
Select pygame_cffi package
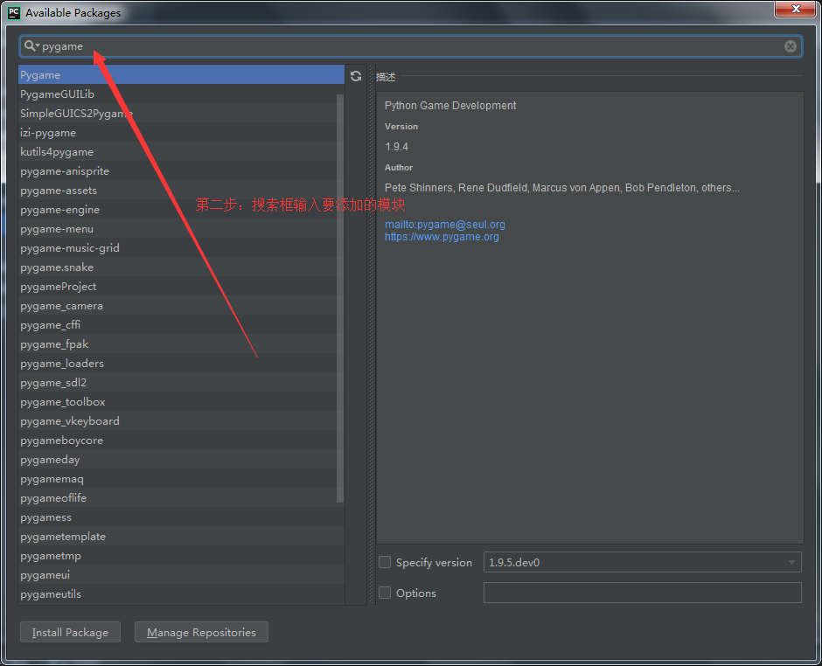tap(181, 325)
